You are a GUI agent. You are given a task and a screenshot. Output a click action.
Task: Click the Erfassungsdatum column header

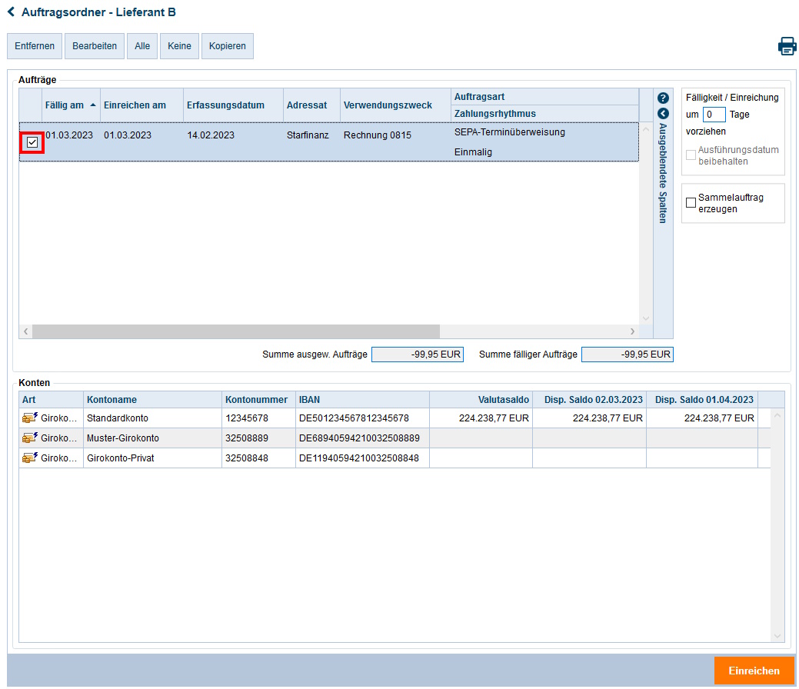click(233, 105)
